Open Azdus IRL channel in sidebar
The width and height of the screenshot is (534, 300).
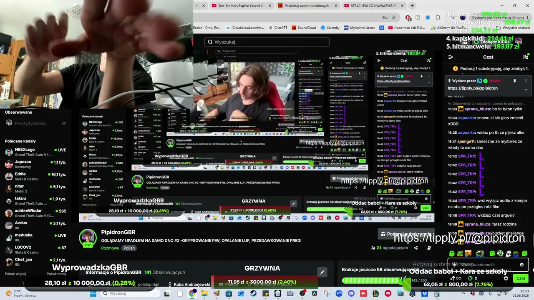point(35,225)
